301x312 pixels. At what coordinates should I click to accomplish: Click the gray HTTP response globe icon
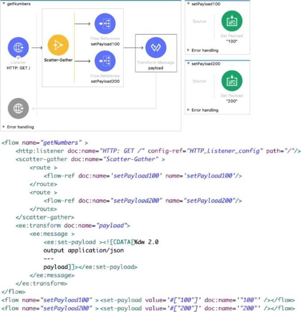coord(18,108)
